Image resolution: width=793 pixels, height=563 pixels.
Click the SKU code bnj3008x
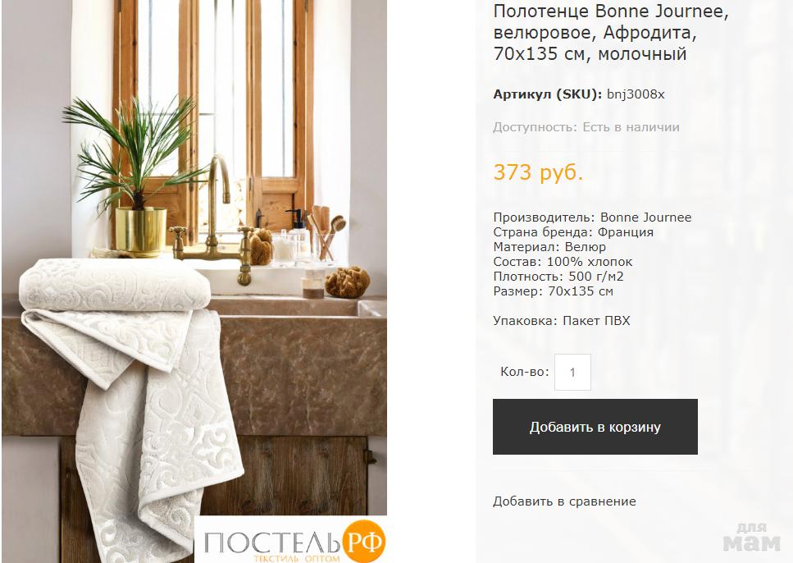click(636, 94)
